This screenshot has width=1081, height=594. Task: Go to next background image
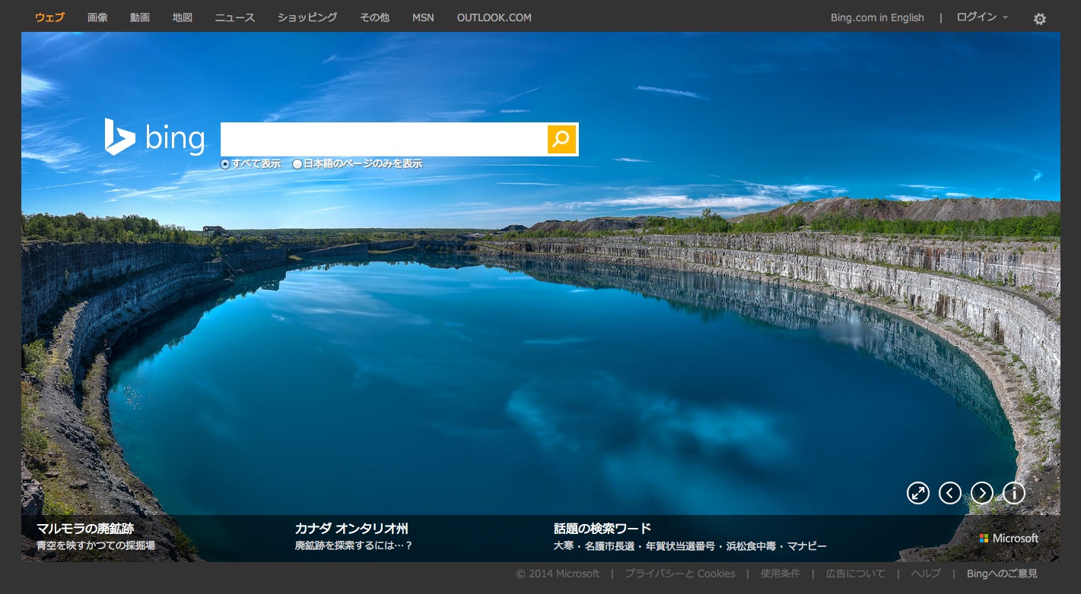click(982, 493)
